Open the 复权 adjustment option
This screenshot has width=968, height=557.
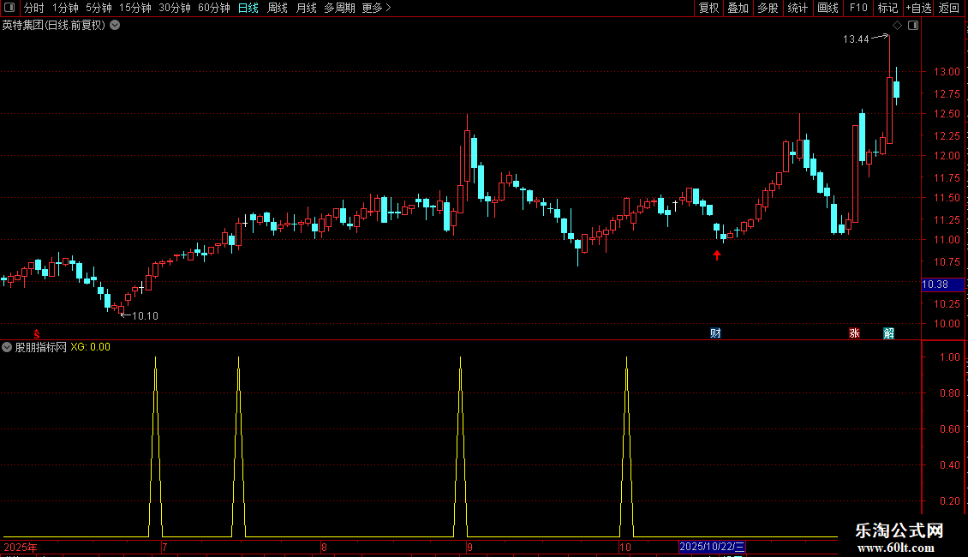pyautogui.click(x=708, y=8)
